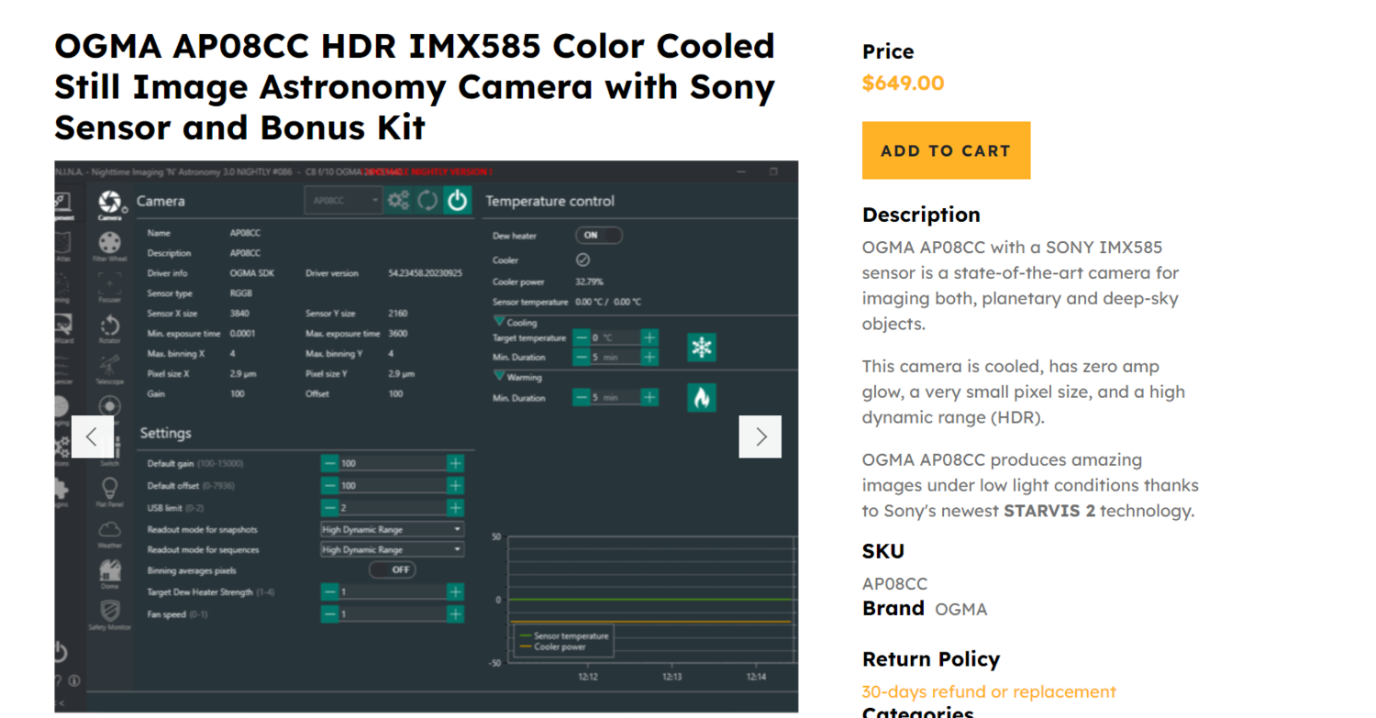
Task: Open Readout mode for snapshots dropdown
Action: pos(392,530)
